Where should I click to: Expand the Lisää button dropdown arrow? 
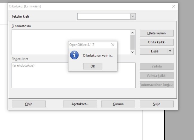170,52
